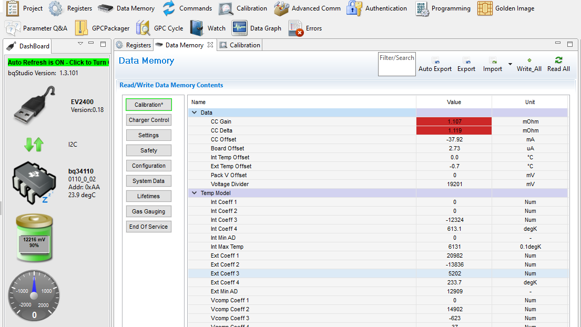Click the bq34110 chip icon
The height and width of the screenshot is (327, 581).
[34, 182]
